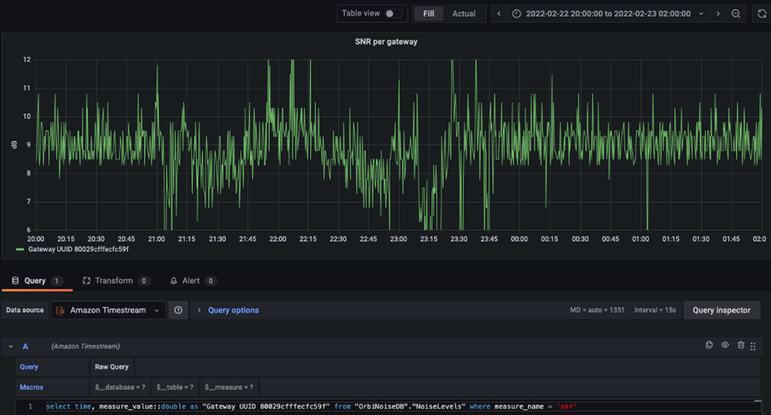This screenshot has width=771, height=415.
Task: Click the zoom out time range icon
Action: click(736, 14)
